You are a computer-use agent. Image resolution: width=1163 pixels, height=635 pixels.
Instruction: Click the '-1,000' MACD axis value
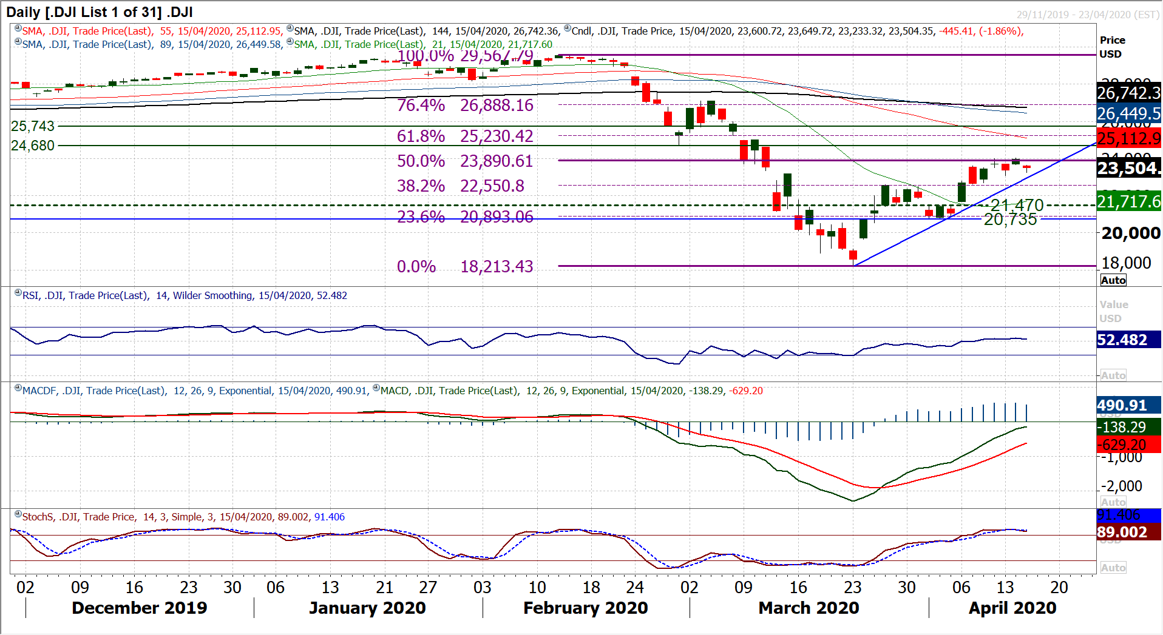coord(1122,457)
